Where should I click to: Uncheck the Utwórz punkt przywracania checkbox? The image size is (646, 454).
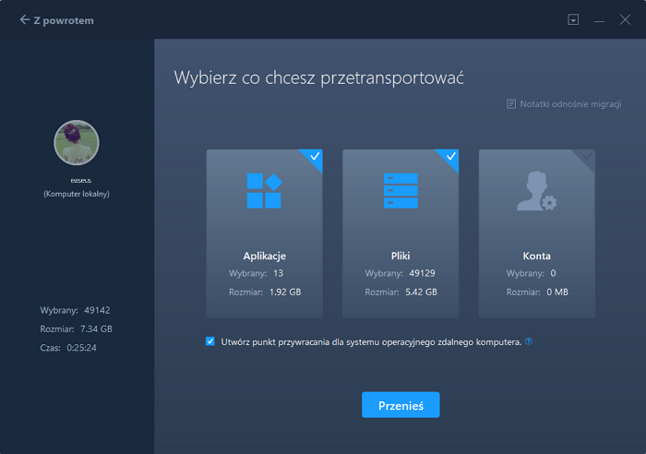(210, 341)
